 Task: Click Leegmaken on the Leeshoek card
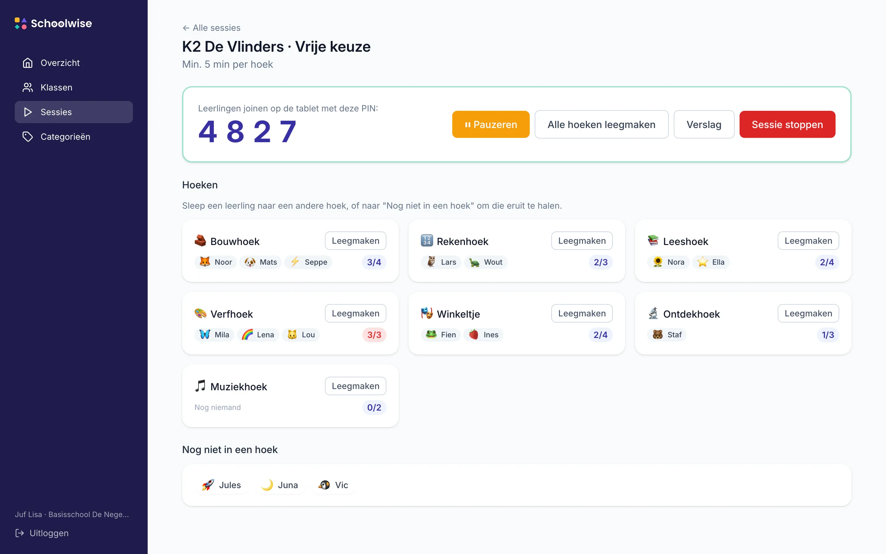(808, 241)
